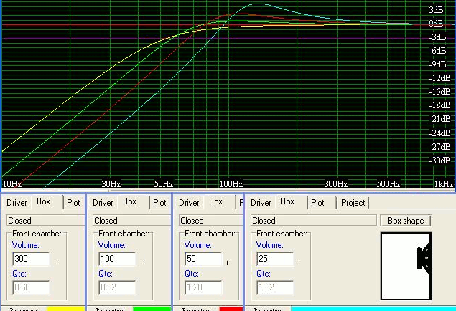Select Box tab in the 25 volume panel
Screen dimensions: 456x311
tap(288, 201)
